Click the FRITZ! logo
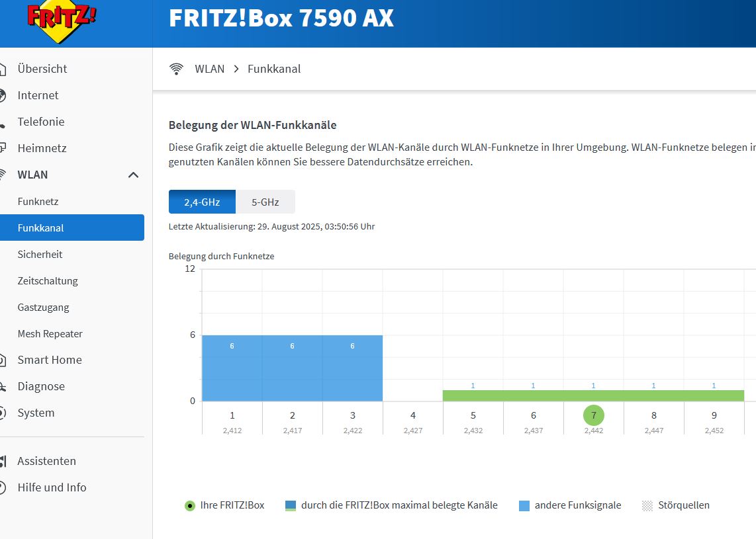This screenshot has width=756, height=539. 62,21
